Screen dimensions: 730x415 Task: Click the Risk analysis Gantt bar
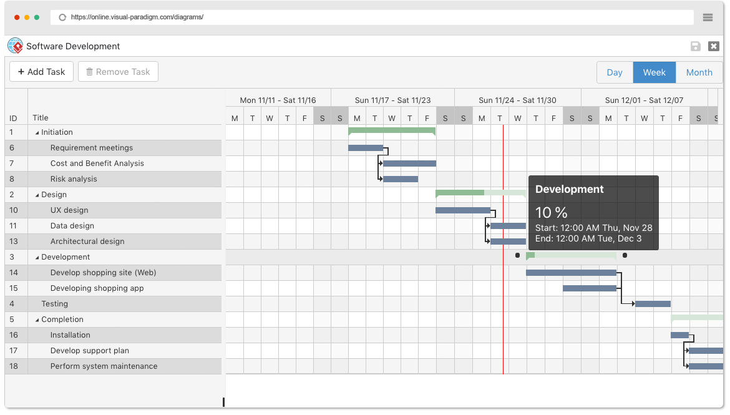(x=401, y=179)
